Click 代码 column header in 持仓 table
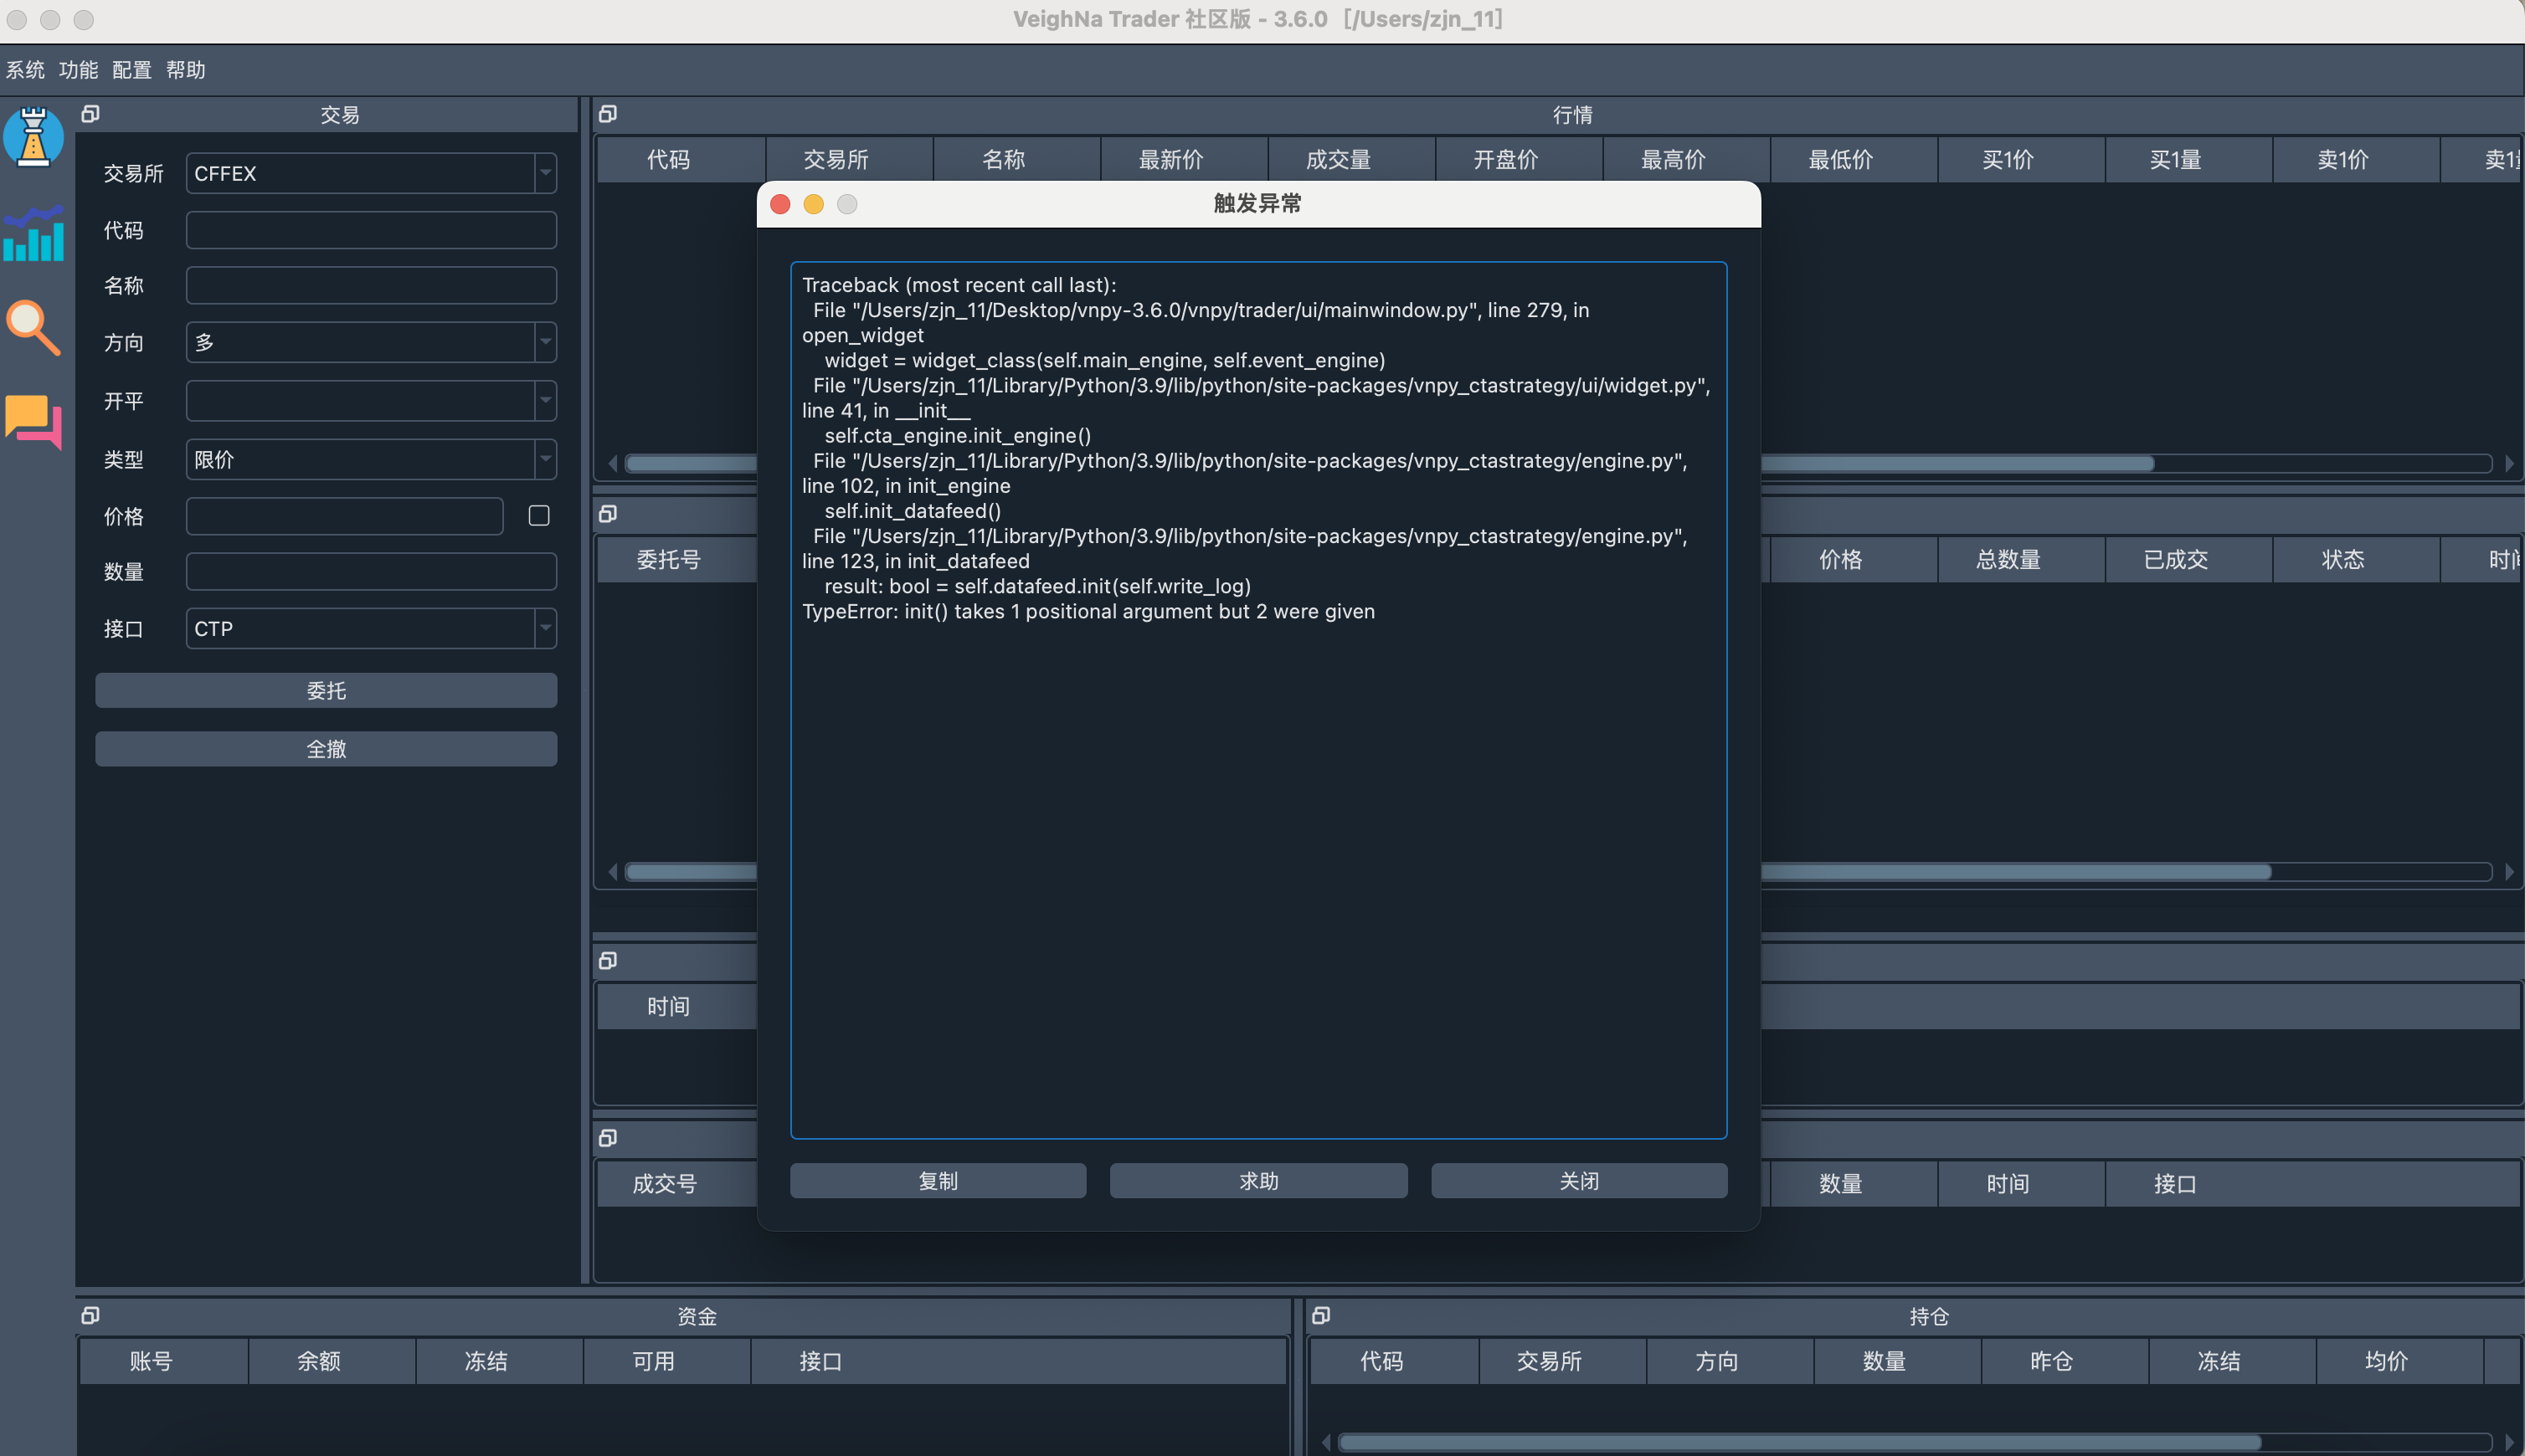This screenshot has height=1456, width=2525. (x=1381, y=1361)
